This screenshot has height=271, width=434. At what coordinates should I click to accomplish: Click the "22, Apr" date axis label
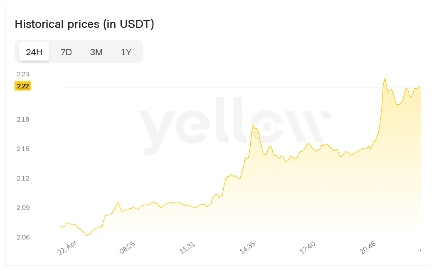pyautogui.click(x=67, y=247)
